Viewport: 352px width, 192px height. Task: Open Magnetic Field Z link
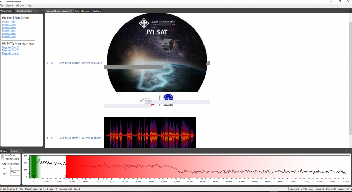[11, 53]
